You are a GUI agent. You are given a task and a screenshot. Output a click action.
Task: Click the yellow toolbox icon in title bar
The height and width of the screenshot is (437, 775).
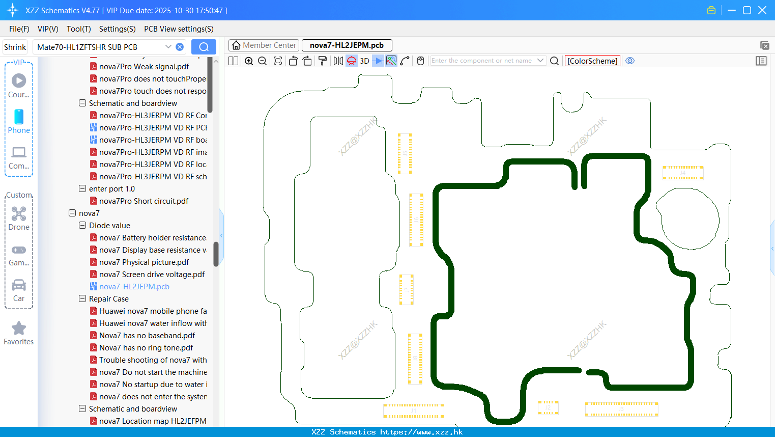(711, 10)
